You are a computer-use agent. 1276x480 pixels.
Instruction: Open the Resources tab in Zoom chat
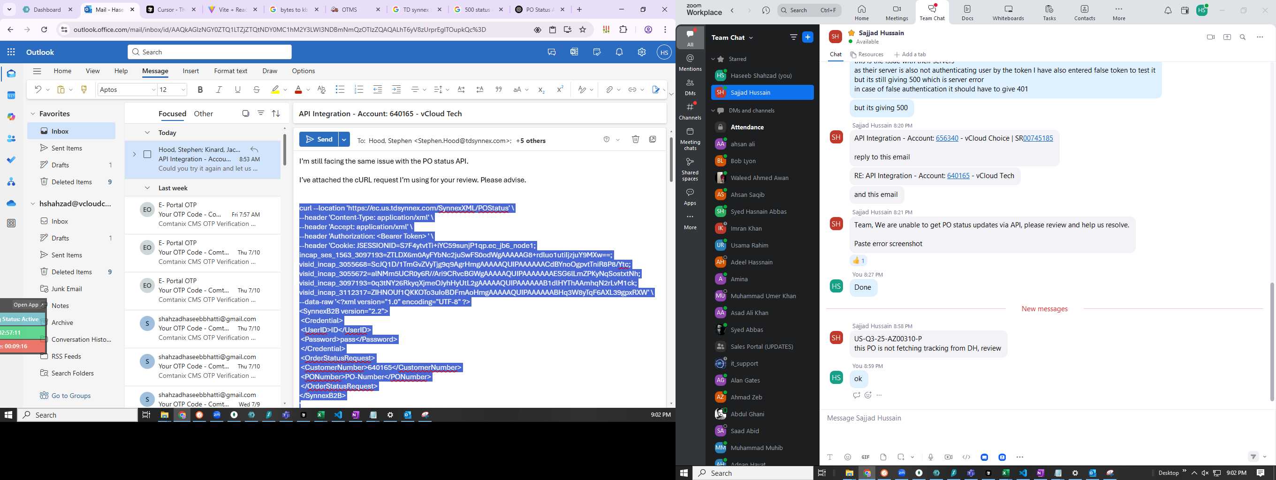[867, 54]
